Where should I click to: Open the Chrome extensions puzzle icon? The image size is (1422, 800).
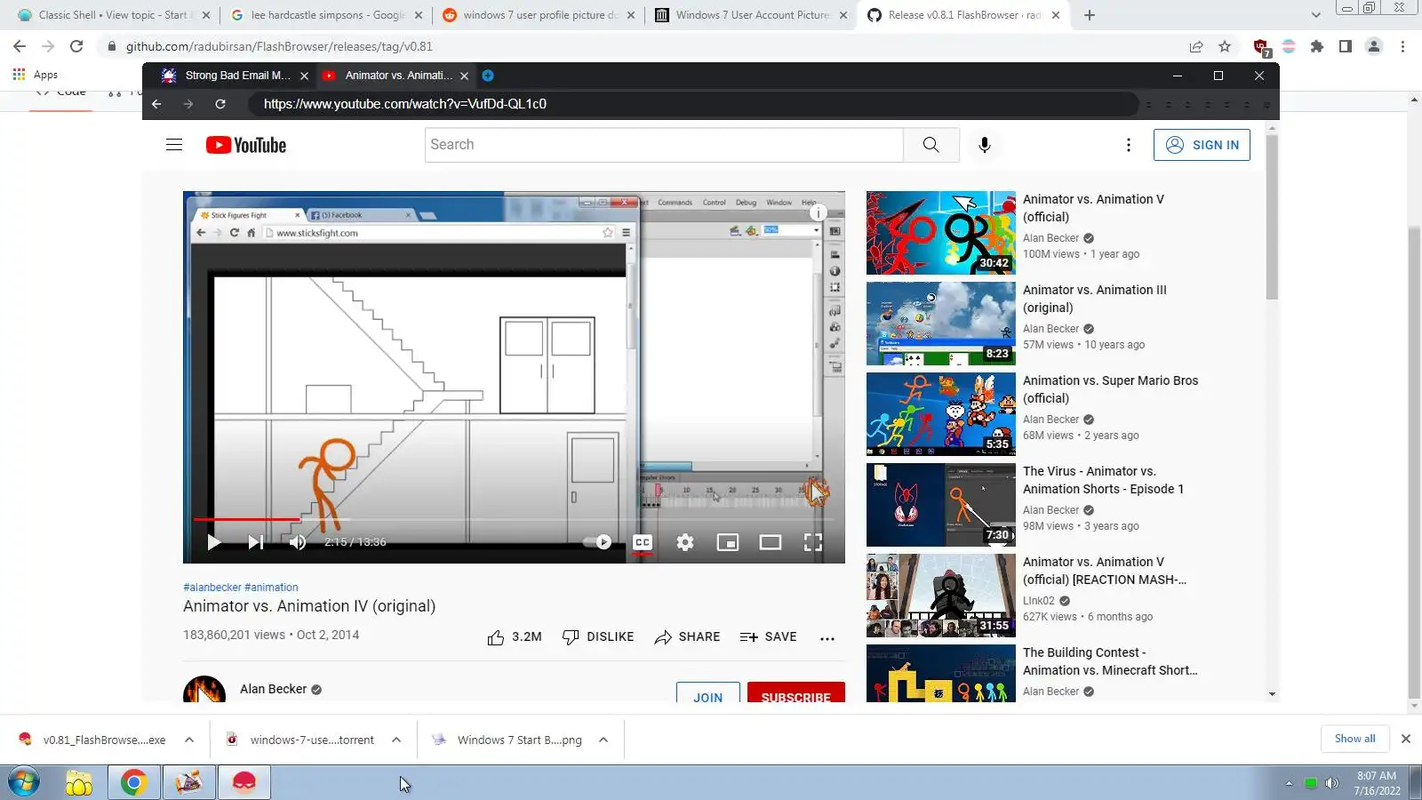[x=1317, y=46]
